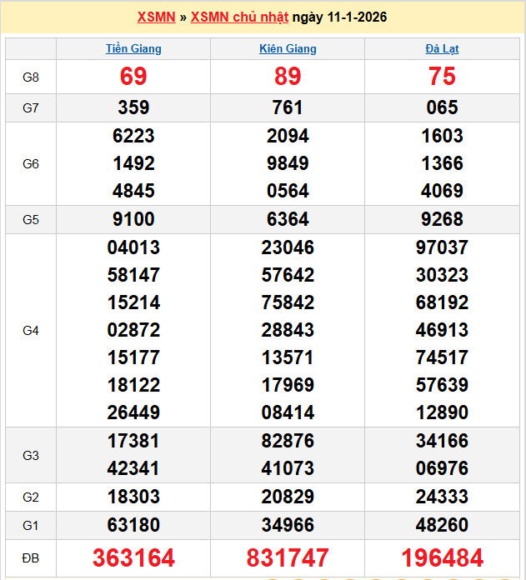This screenshot has width=526, height=580.
Task: Select the G7 number 761
Action: (288, 107)
